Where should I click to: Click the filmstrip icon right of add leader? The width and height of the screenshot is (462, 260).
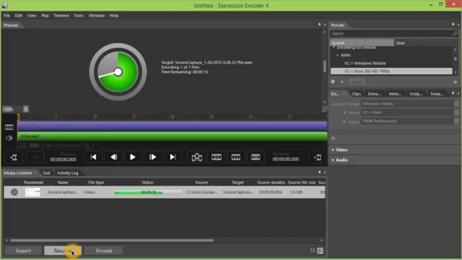[x=236, y=157]
